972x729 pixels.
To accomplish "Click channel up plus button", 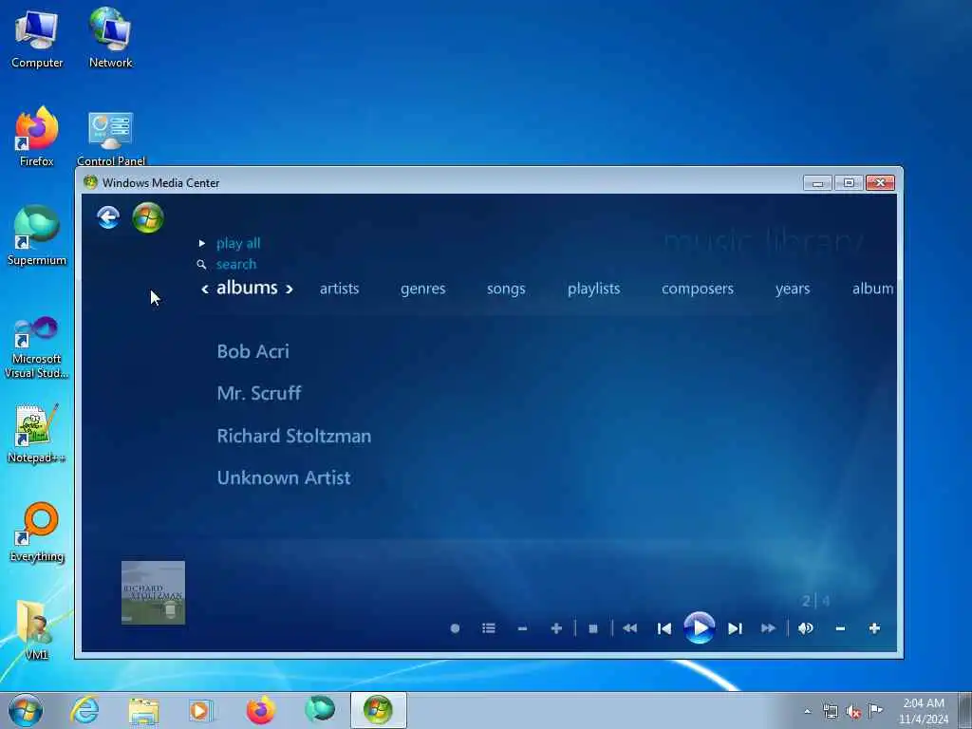I will 556,628.
